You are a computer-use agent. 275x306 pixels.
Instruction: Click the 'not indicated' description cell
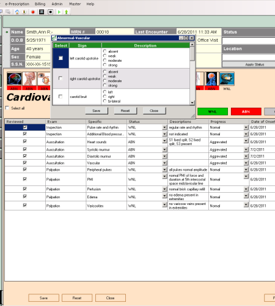188,134
